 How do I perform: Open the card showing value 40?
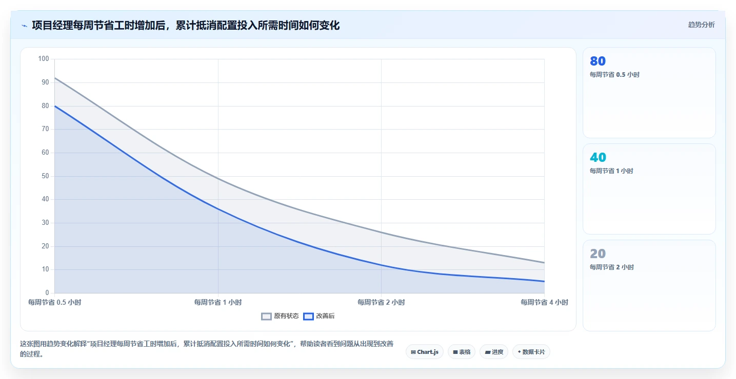(x=649, y=189)
